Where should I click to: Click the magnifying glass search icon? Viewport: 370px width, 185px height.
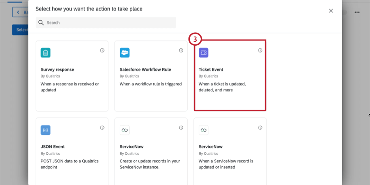tap(41, 23)
